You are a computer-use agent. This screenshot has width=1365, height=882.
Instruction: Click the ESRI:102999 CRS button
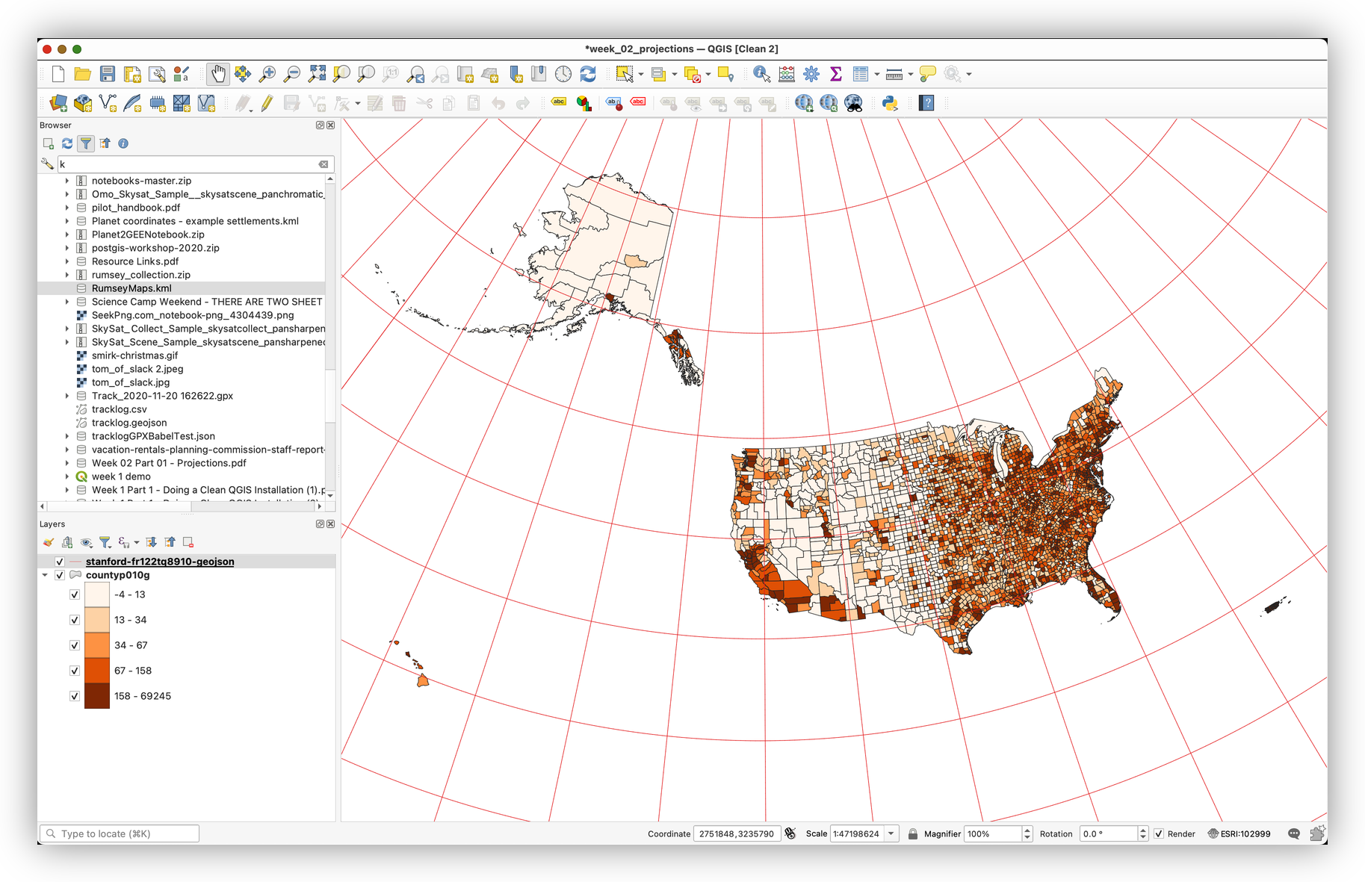click(x=1239, y=833)
